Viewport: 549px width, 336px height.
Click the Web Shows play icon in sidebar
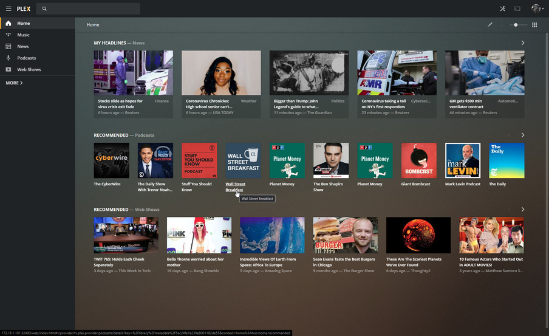[9, 69]
